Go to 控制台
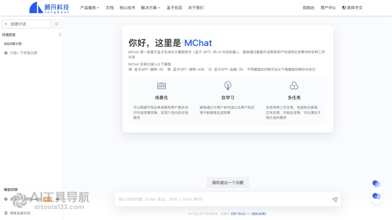 309,8
